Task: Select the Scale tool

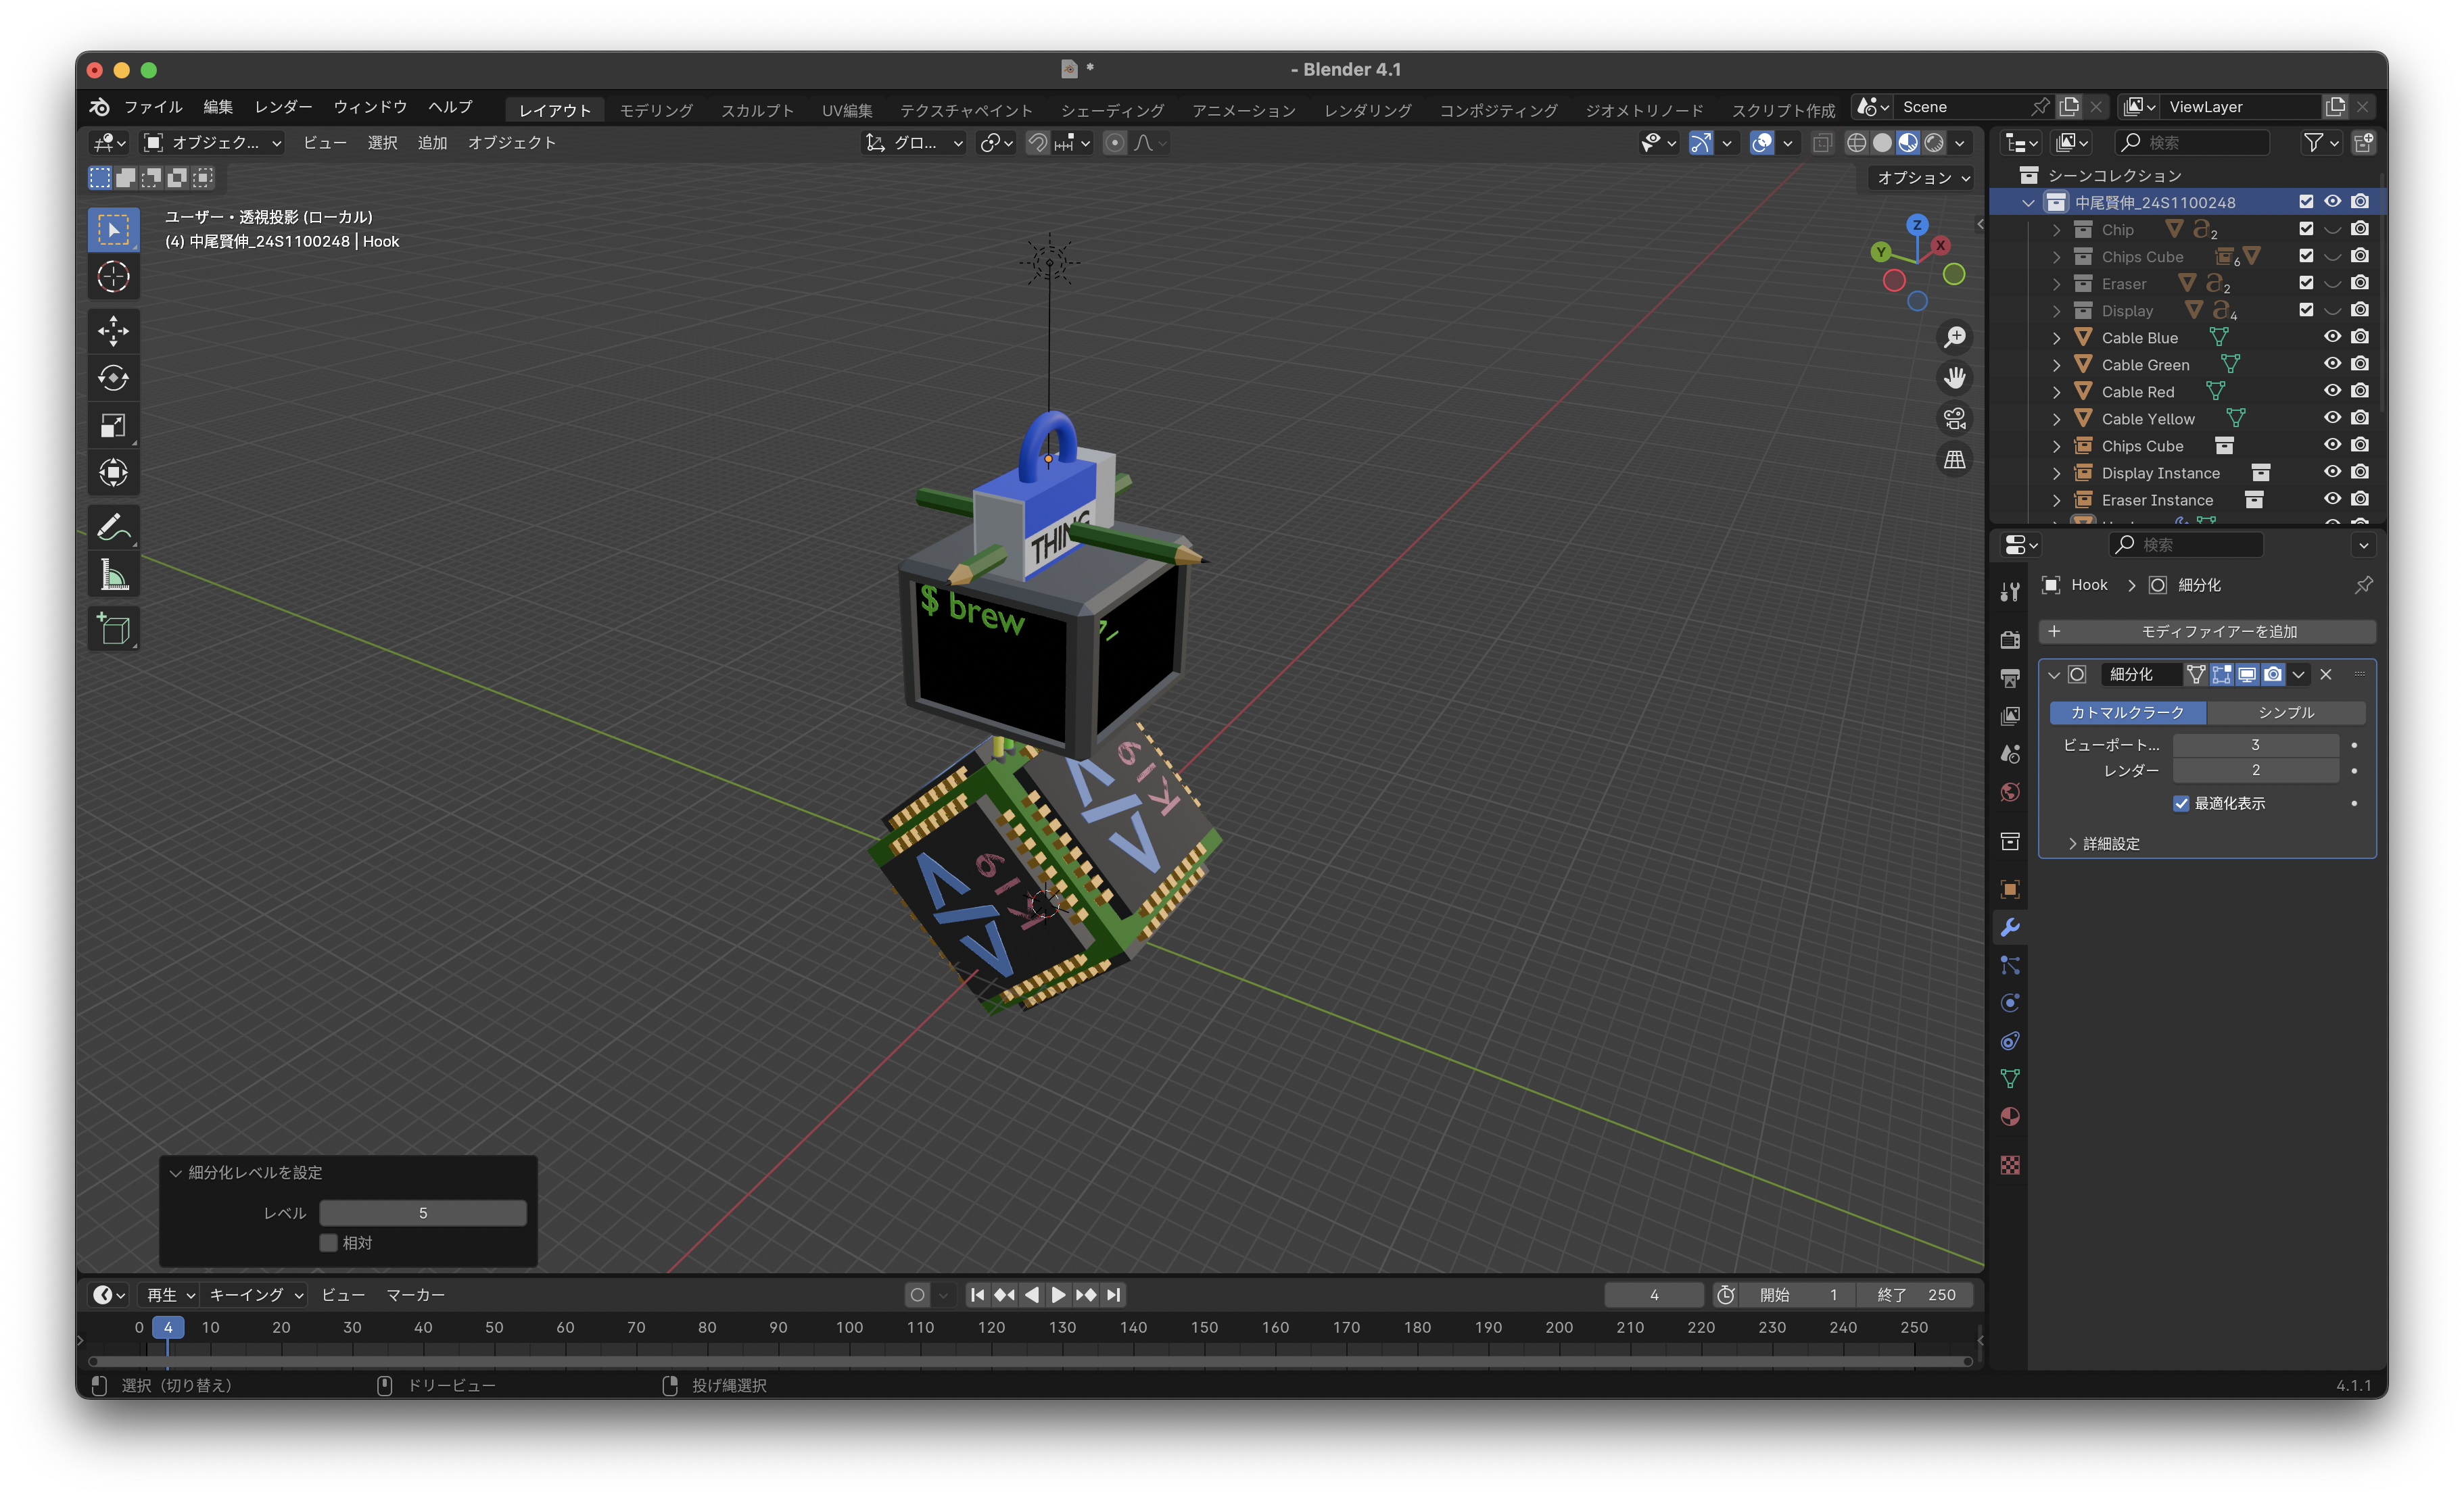Action: tap(113, 426)
